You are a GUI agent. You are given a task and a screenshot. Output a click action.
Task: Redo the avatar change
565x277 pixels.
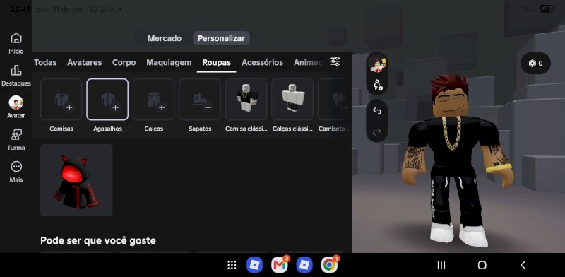(377, 132)
